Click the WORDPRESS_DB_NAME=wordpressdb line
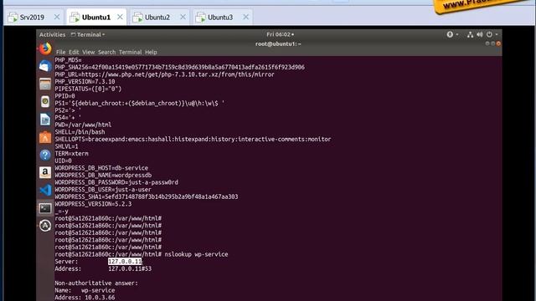The height and width of the screenshot is (301, 536). click(103, 175)
